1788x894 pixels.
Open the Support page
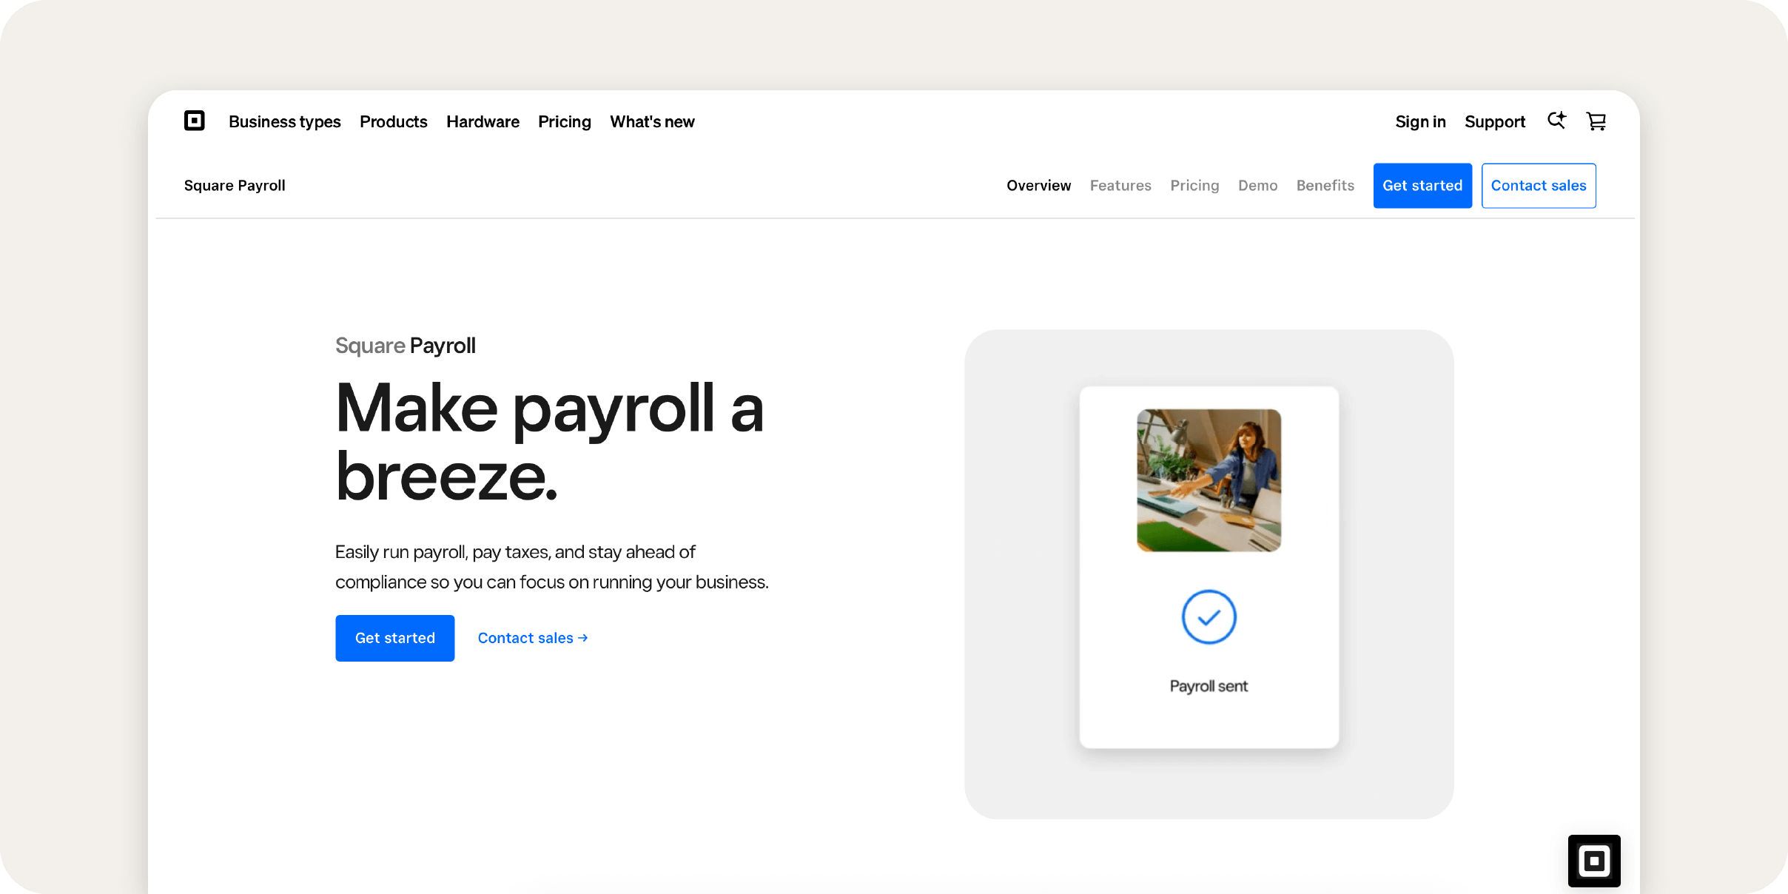click(1495, 121)
